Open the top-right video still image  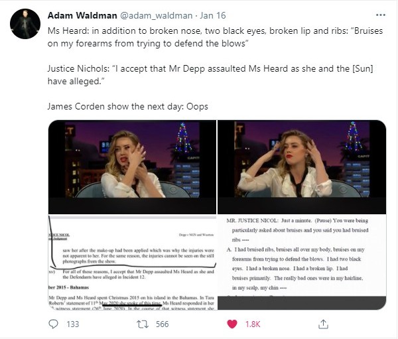point(302,167)
